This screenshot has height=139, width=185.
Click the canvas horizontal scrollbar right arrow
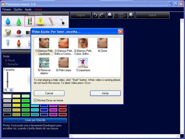coord(178,136)
